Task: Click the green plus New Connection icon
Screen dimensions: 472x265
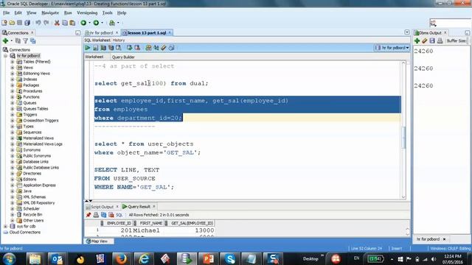Action: (5, 41)
